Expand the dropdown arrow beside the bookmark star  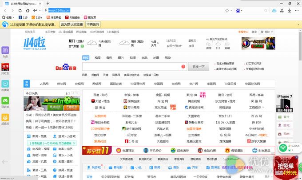[231, 10]
